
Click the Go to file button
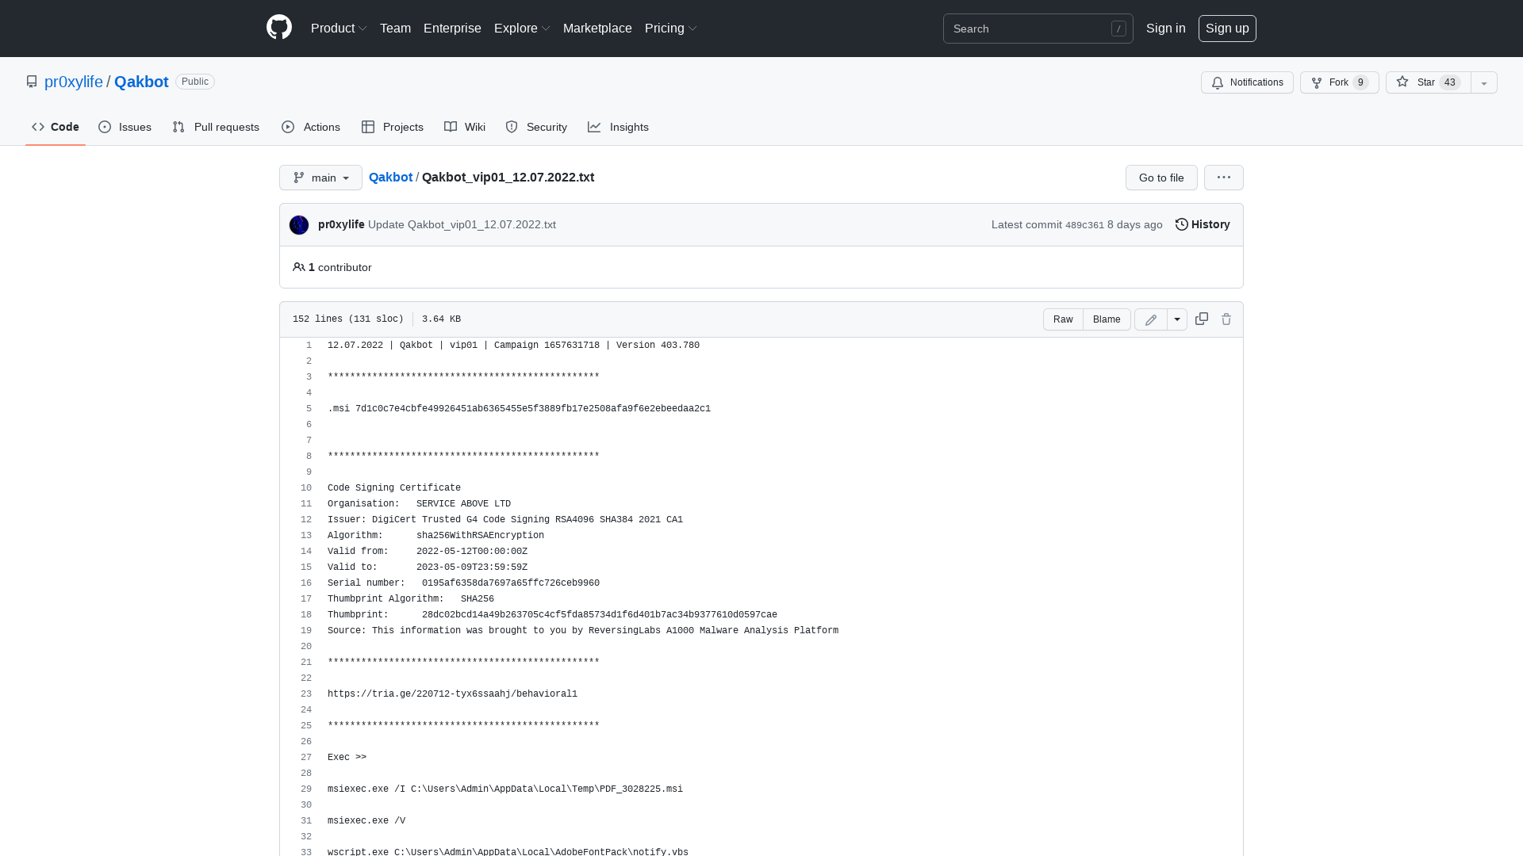[1160, 178]
